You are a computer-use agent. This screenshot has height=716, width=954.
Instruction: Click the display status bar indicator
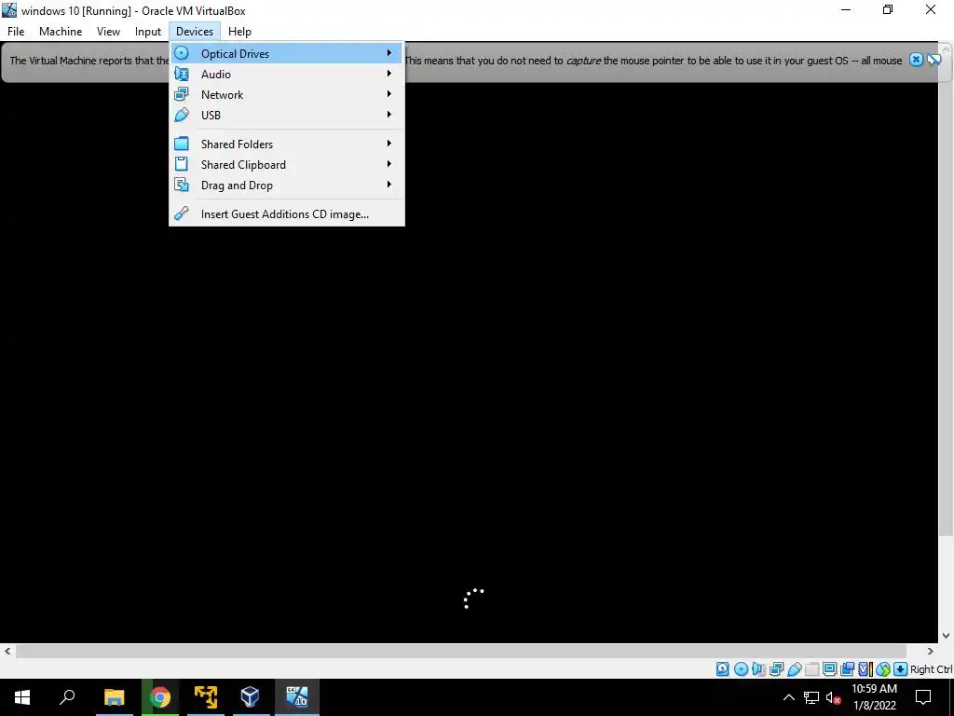click(x=829, y=669)
